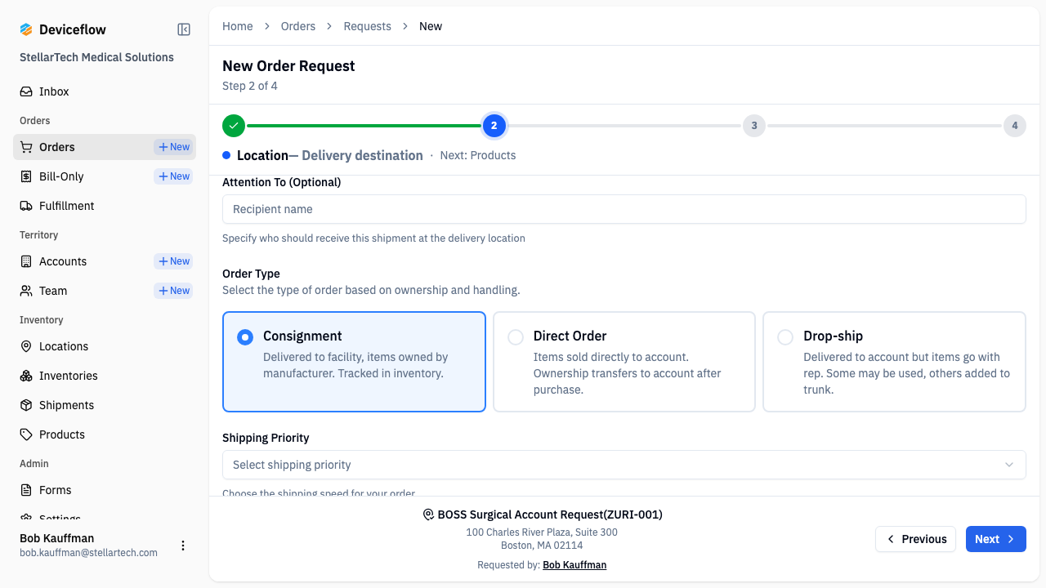
Task: Follow the Home breadcrumb link
Action: click(238, 26)
